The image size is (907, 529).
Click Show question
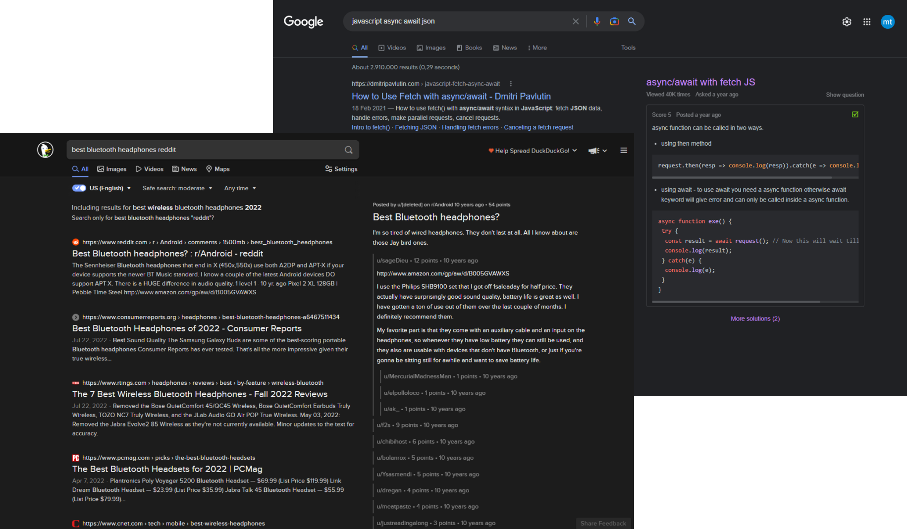pos(845,95)
